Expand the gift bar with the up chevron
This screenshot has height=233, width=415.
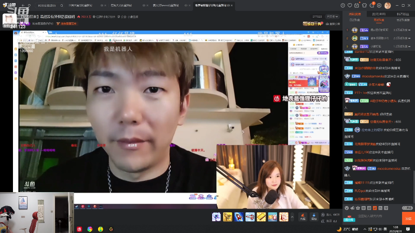pyautogui.click(x=292, y=217)
